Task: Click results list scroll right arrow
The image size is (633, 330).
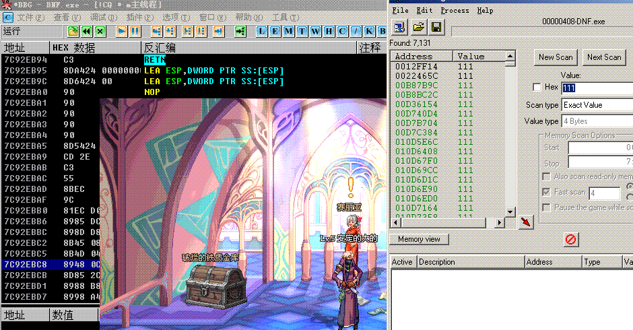Action: point(500,222)
